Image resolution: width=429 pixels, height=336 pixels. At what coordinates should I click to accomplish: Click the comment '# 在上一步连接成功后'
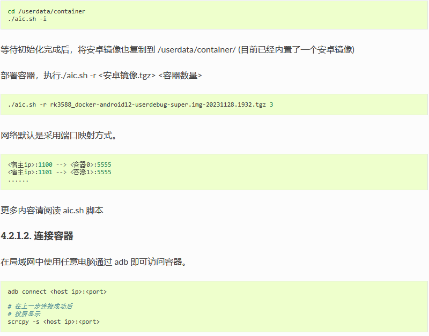click(x=40, y=307)
